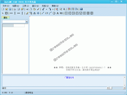The image size is (127, 95).
Task: Select the Text A tool
Action: point(58,13)
